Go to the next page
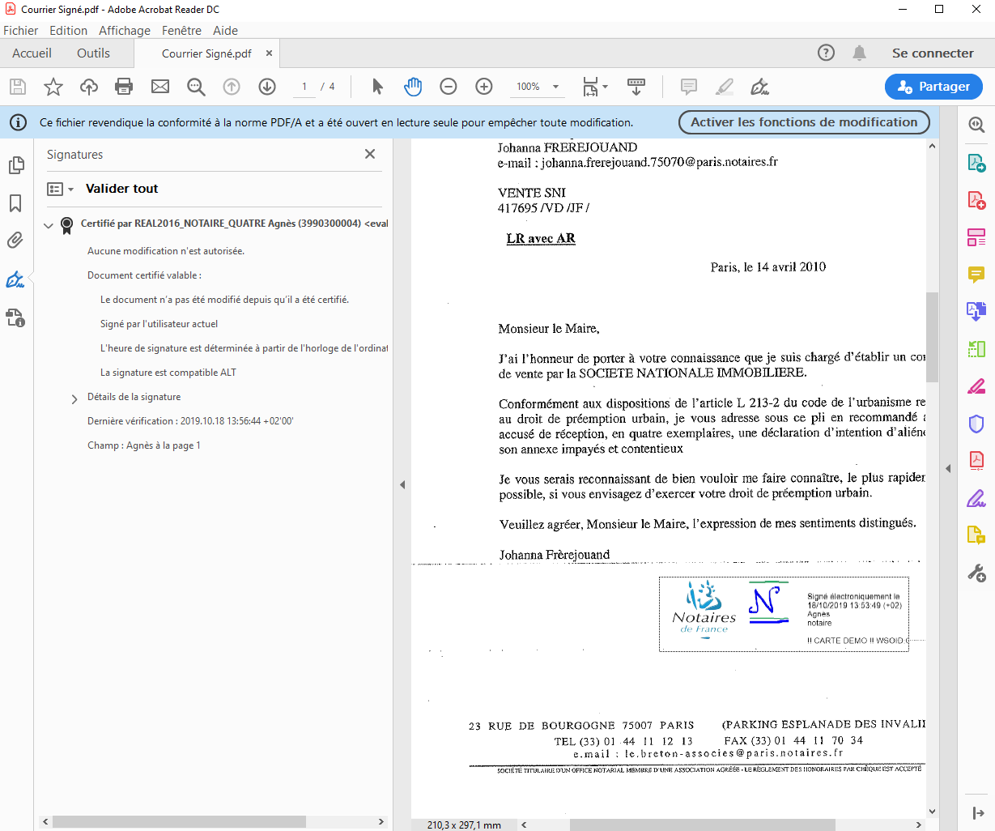This screenshot has height=831, width=995. pos(267,87)
